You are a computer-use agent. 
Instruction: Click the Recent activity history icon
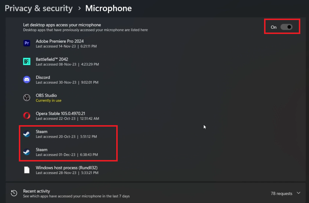click(14, 193)
